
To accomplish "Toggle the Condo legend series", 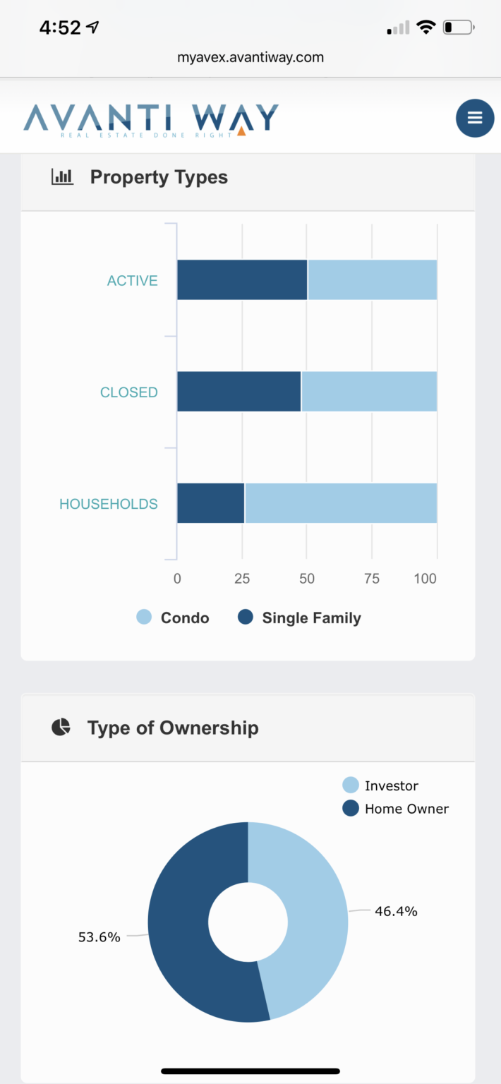I will click(x=173, y=618).
